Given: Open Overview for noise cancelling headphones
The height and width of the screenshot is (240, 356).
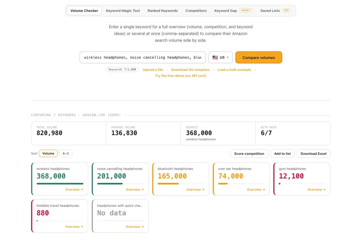Looking at the screenshot, I should 135,190.
